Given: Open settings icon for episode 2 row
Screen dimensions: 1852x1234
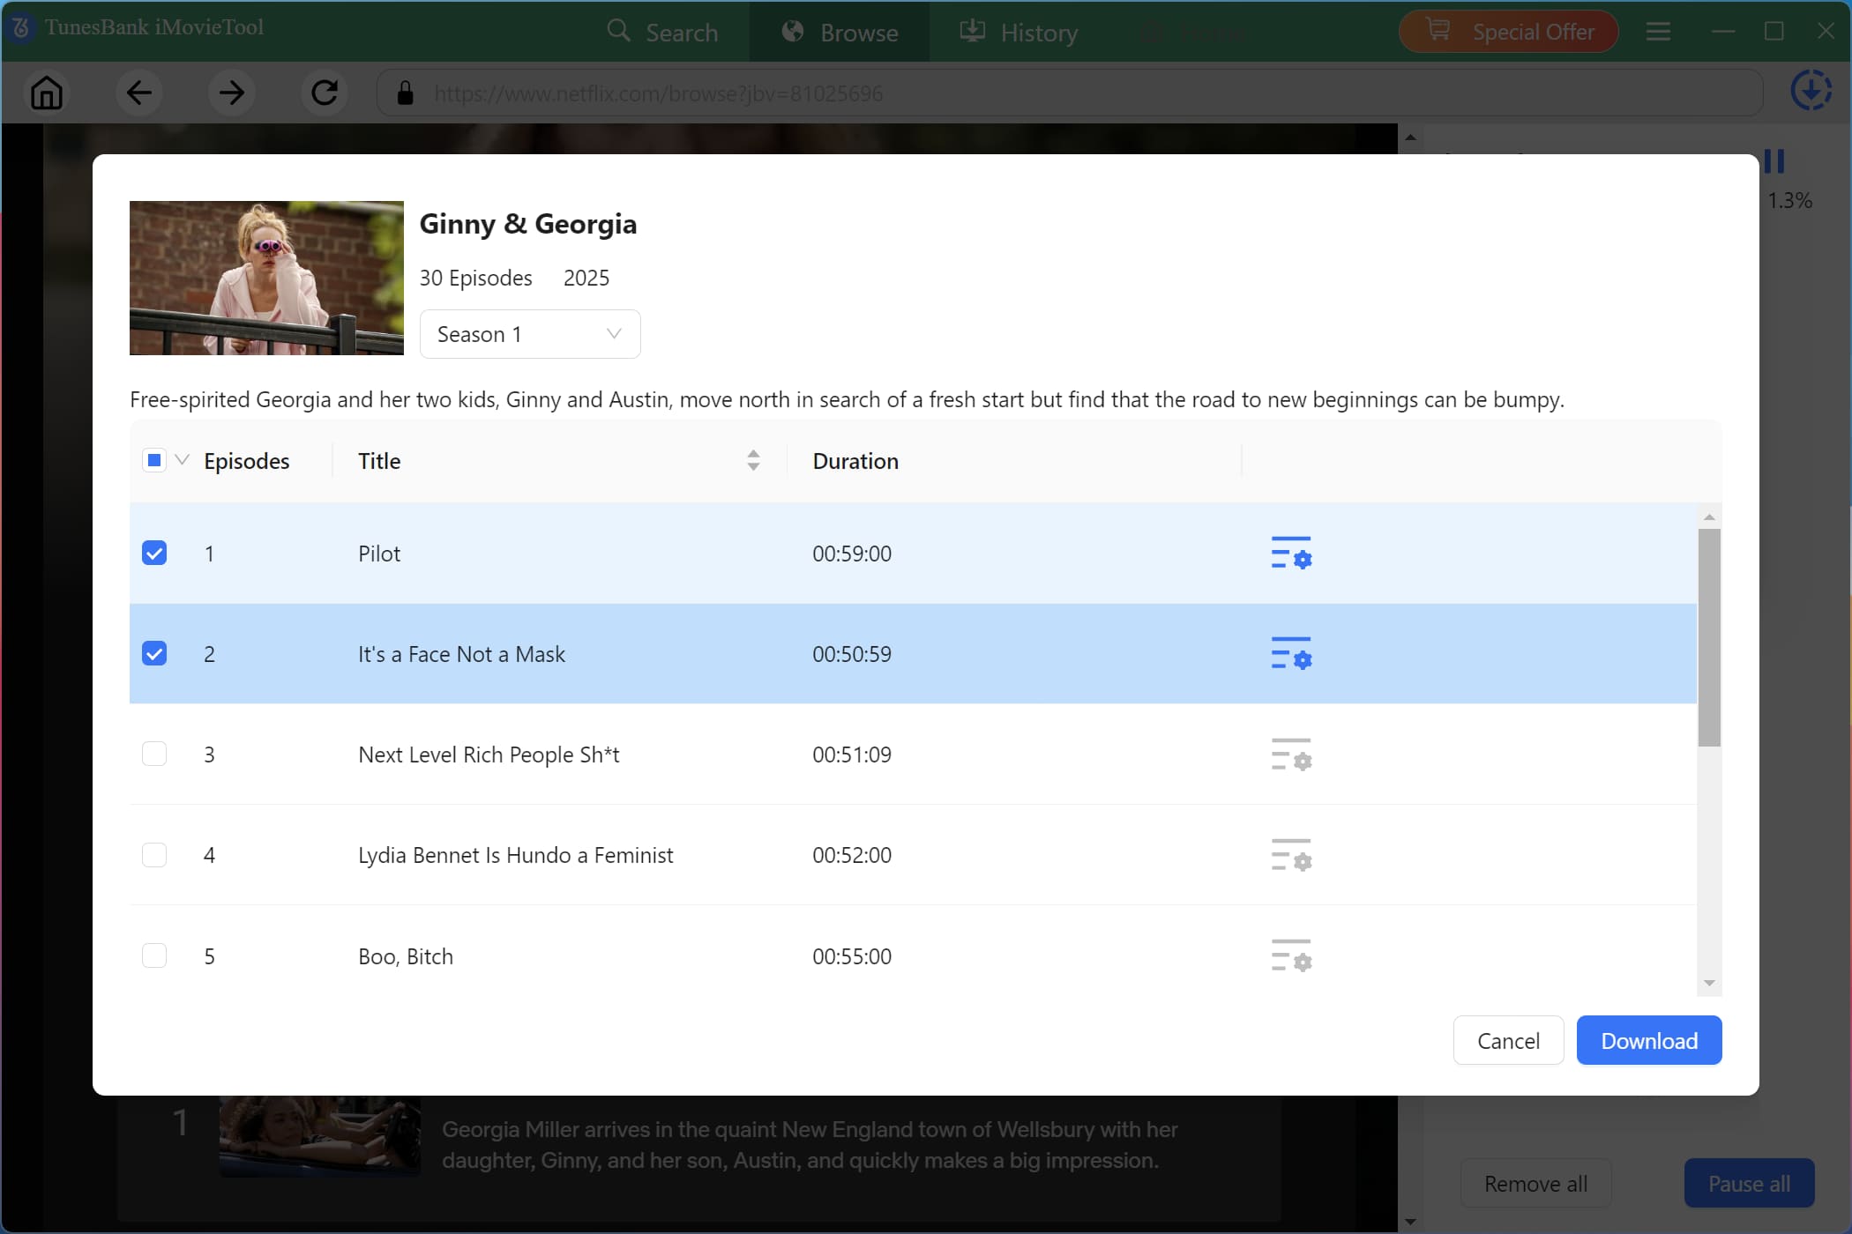Looking at the screenshot, I should pos(1291,654).
